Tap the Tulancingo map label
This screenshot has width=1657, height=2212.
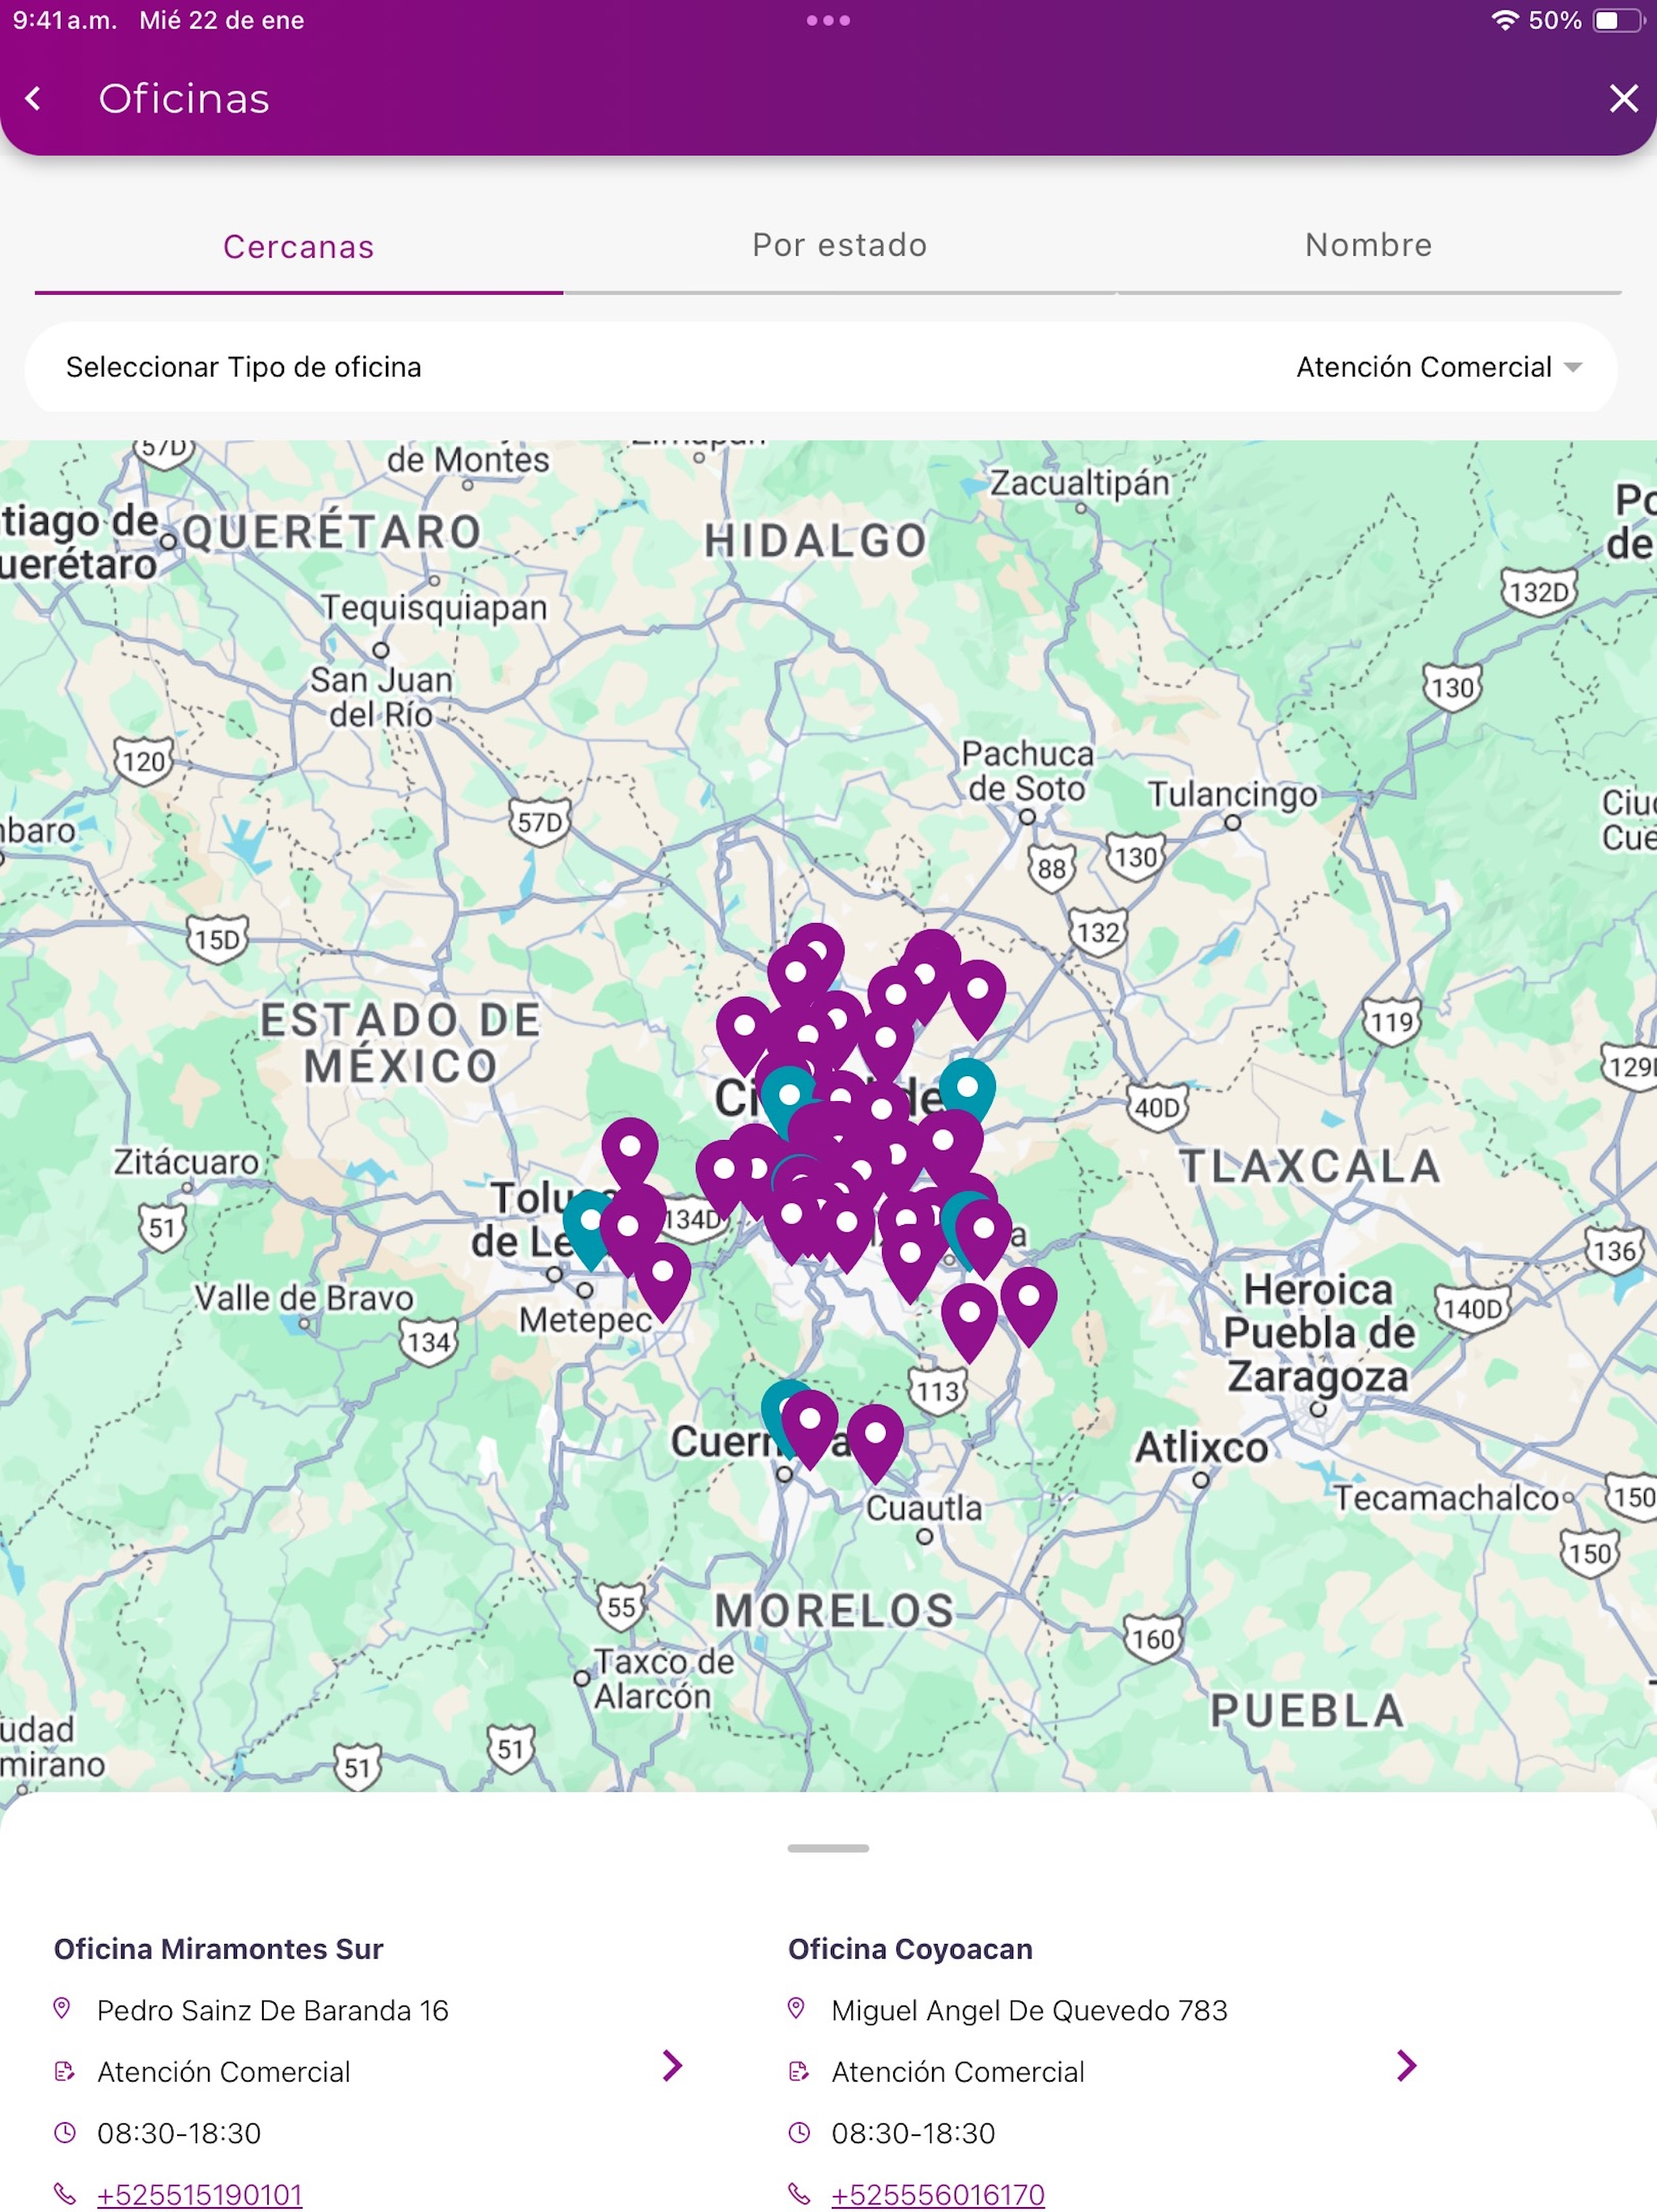(1232, 795)
